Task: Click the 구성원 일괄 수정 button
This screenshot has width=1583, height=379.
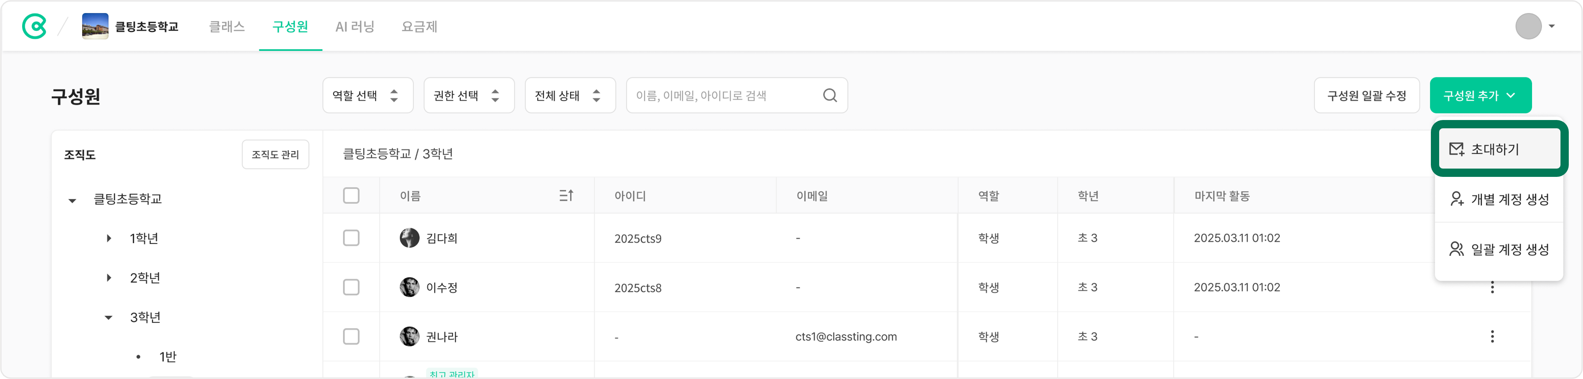Action: [x=1366, y=95]
